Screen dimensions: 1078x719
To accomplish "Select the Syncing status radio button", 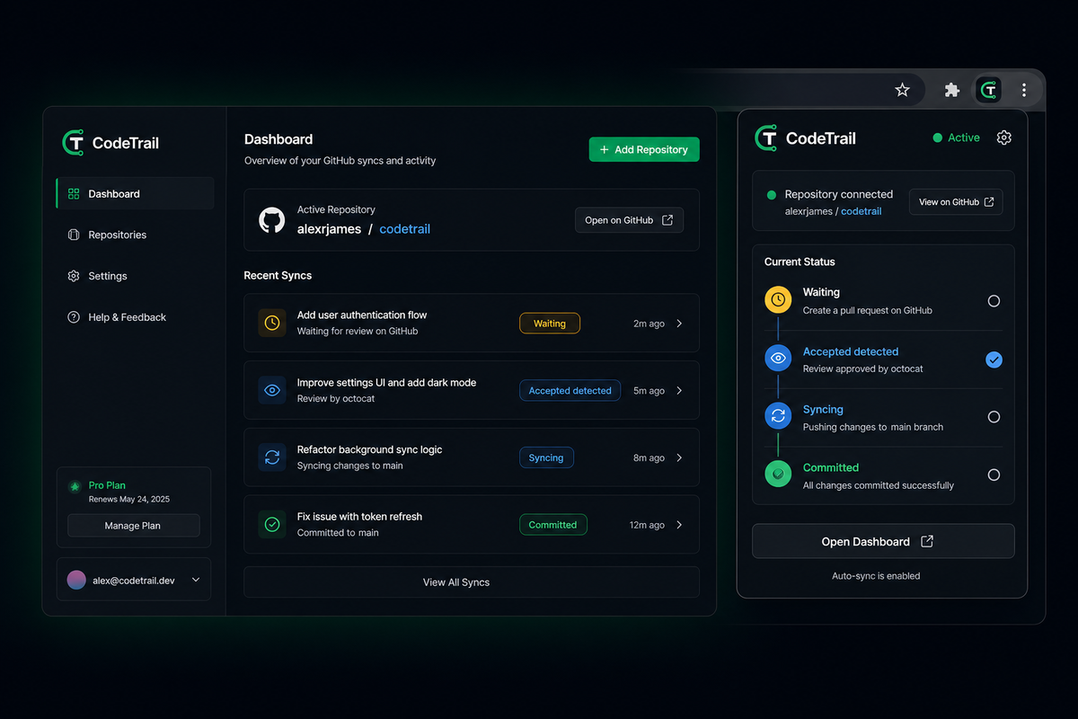I will (994, 417).
